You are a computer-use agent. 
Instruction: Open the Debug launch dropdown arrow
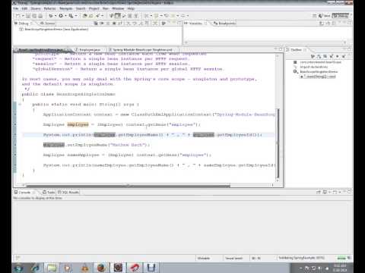tap(55, 16)
